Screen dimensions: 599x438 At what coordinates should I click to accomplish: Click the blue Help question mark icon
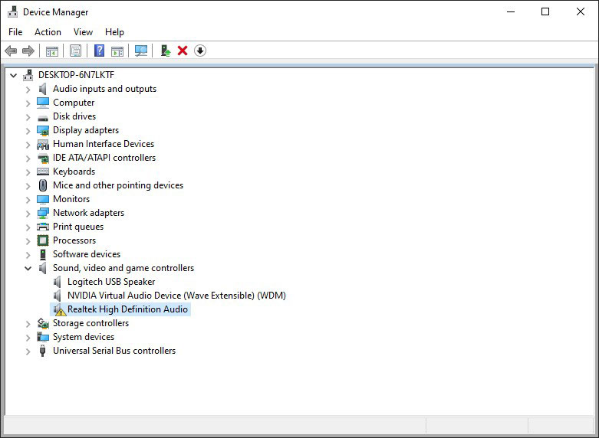coord(100,51)
